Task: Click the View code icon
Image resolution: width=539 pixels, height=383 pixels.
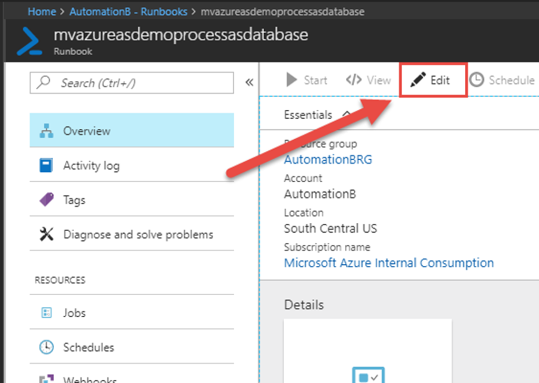Action: coord(353,80)
